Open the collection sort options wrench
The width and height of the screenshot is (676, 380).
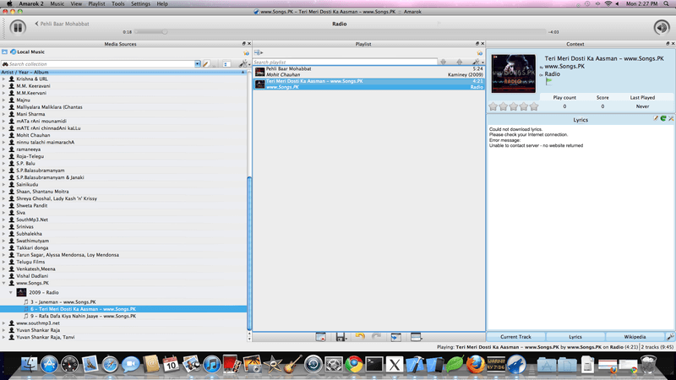[243, 64]
